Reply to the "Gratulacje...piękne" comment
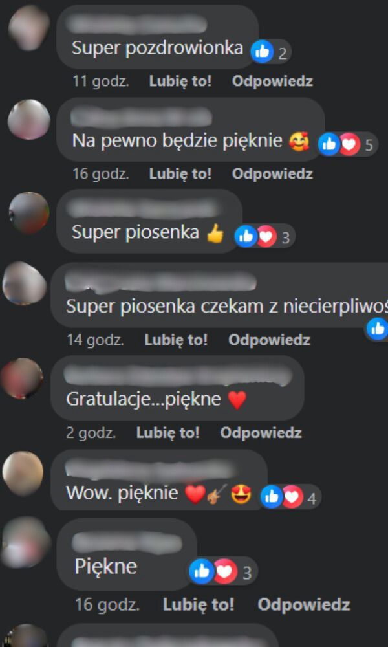This screenshot has width=388, height=647. [261, 432]
